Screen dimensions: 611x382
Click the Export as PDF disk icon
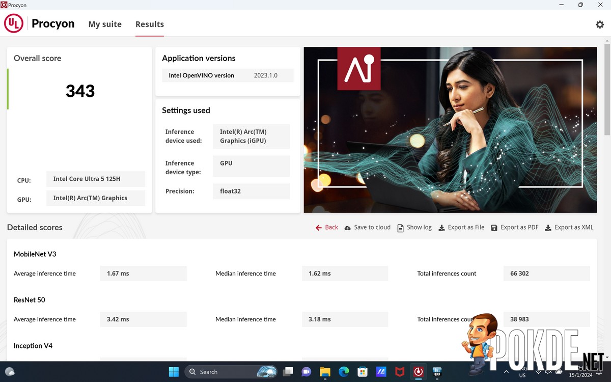(x=494, y=228)
